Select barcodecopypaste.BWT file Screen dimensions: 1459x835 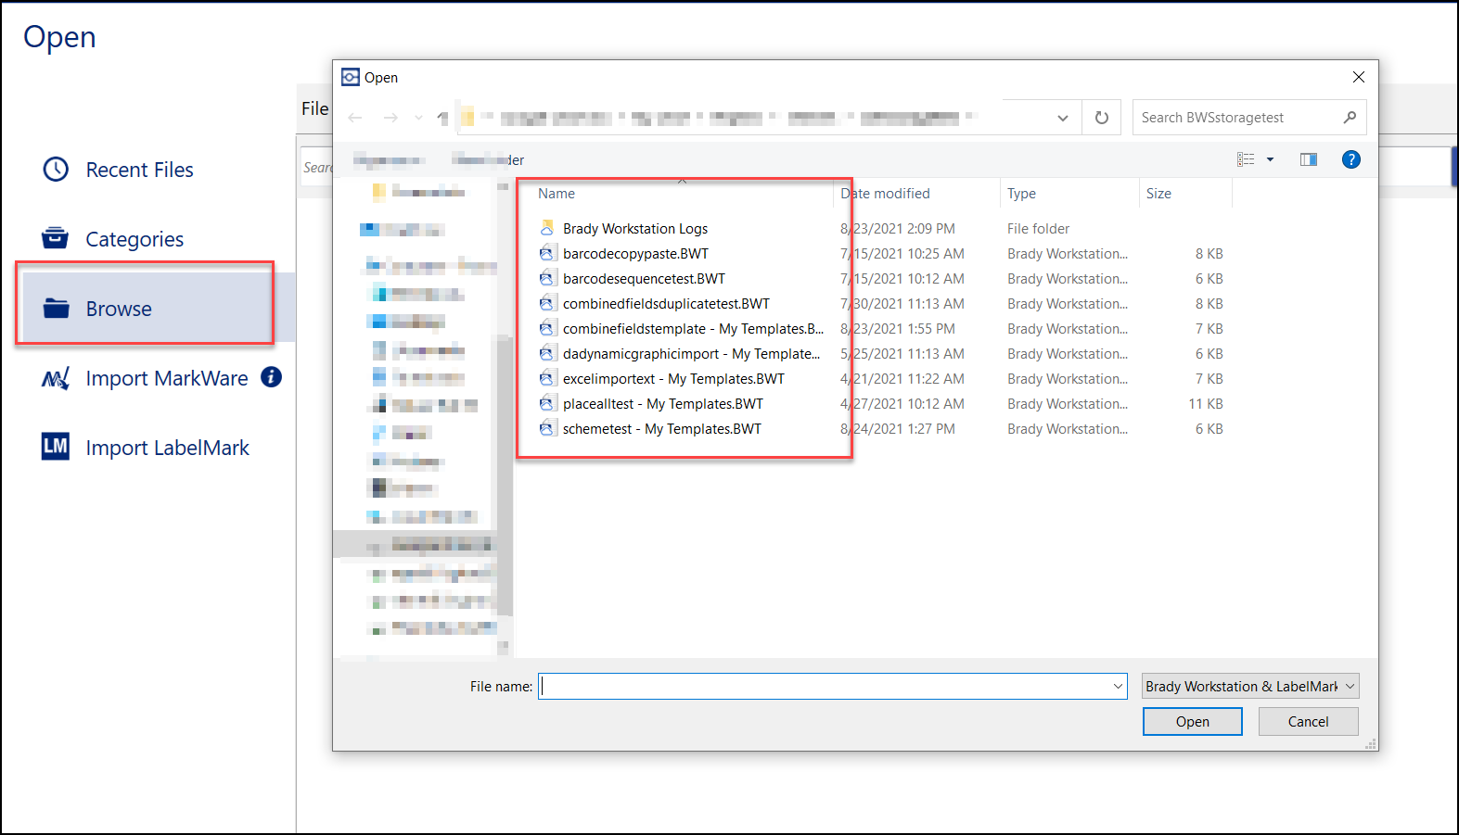click(634, 254)
